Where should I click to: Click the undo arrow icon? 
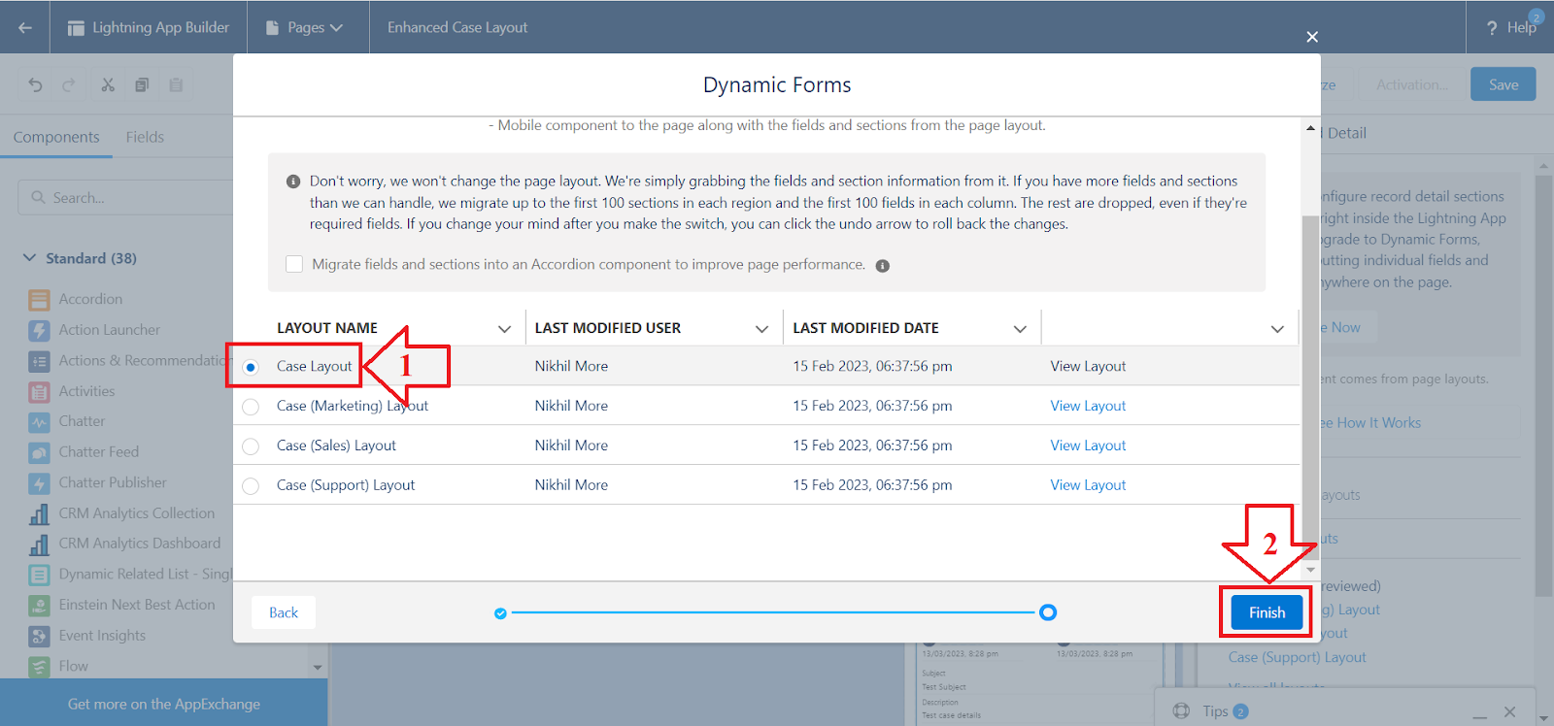point(36,84)
